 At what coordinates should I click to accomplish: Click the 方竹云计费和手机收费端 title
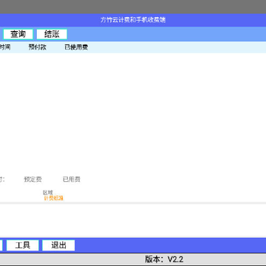pos(133,20)
